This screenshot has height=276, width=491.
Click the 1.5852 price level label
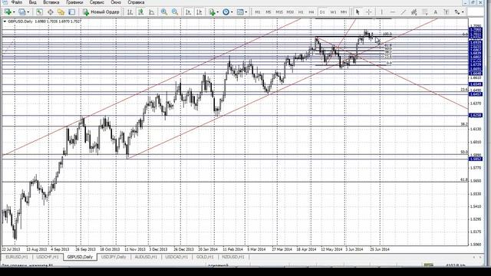point(476,159)
